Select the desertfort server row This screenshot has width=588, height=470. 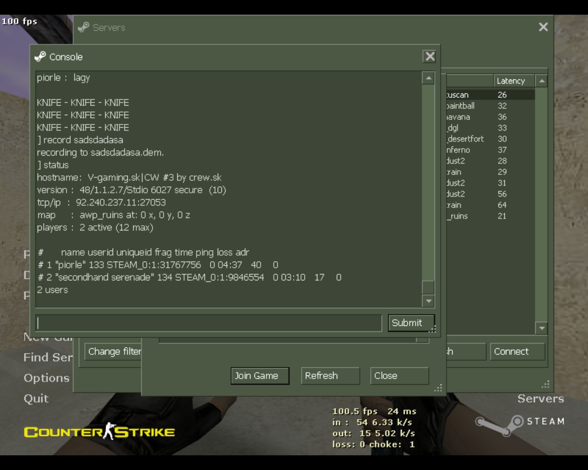click(x=490, y=139)
